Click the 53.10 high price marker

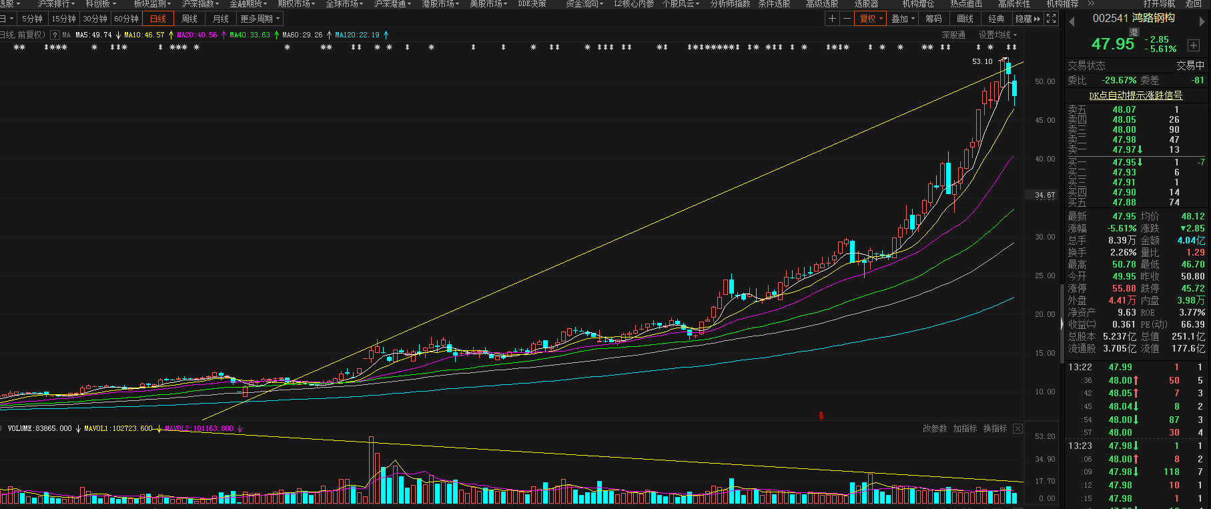[x=982, y=61]
